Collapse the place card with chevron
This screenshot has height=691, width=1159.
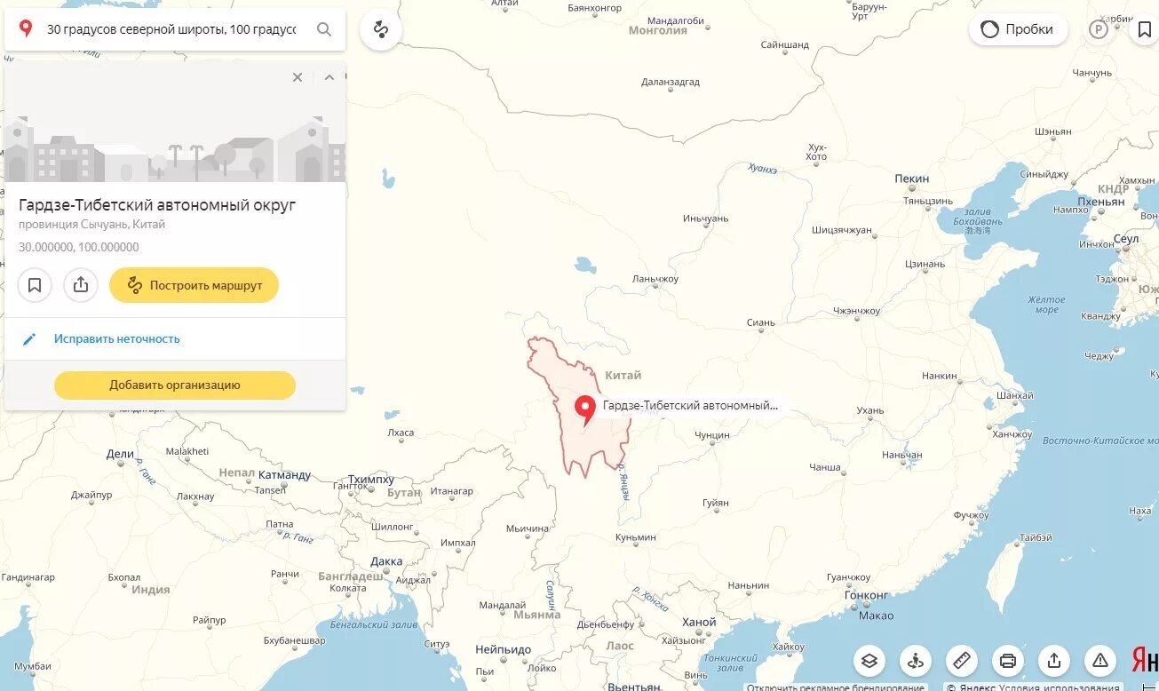pos(329,77)
